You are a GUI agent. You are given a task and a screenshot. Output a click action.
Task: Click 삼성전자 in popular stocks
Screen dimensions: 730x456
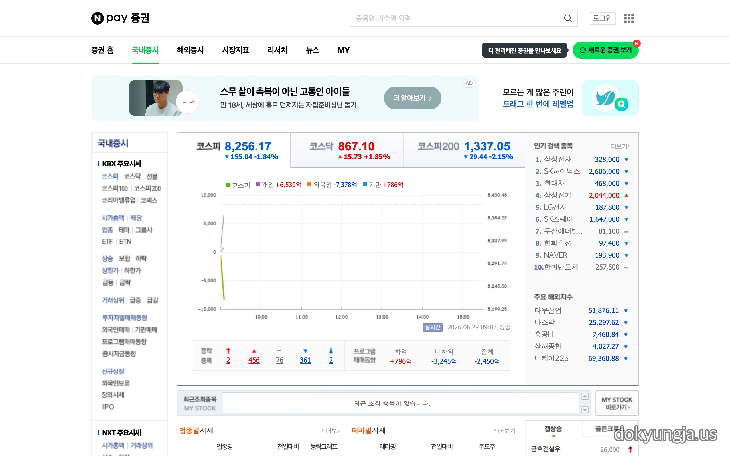[557, 159]
